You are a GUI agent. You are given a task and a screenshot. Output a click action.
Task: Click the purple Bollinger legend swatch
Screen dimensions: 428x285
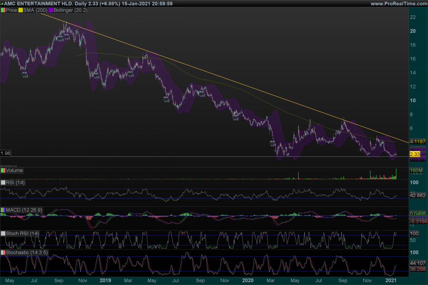click(x=51, y=10)
